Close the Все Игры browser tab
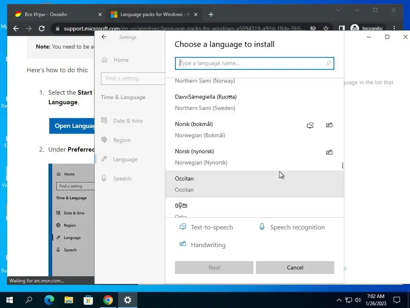The image size is (410, 308). (100, 15)
